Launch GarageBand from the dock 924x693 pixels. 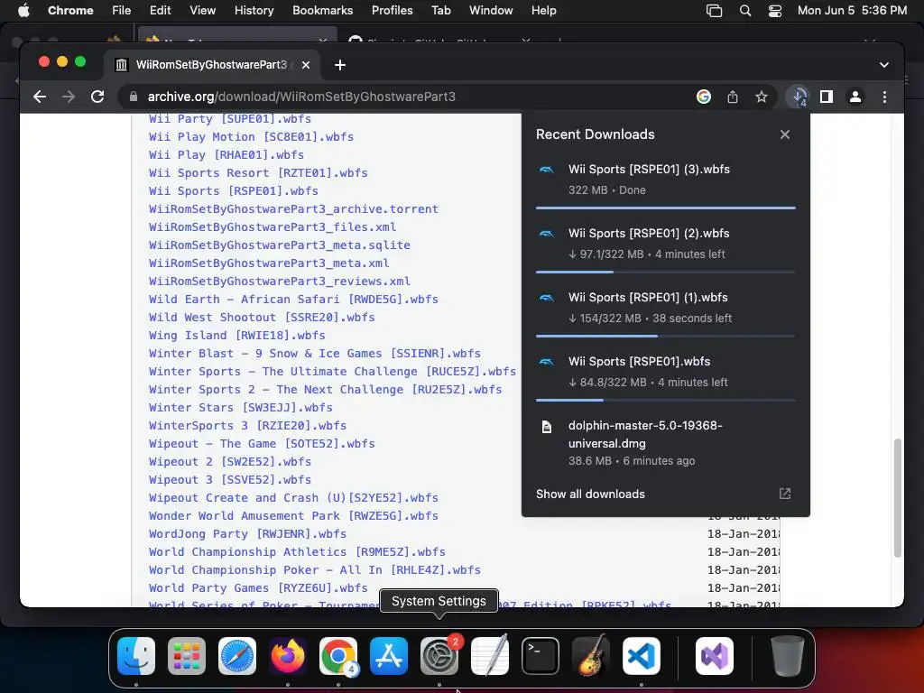point(591,656)
